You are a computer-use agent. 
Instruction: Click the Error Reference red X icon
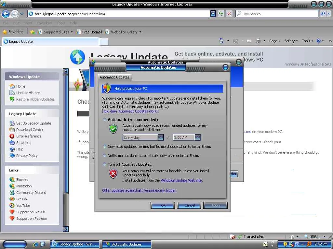point(12,136)
